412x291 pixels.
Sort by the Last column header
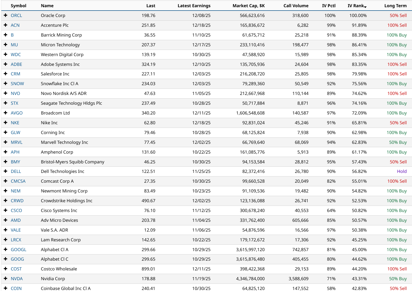(x=151, y=6)
